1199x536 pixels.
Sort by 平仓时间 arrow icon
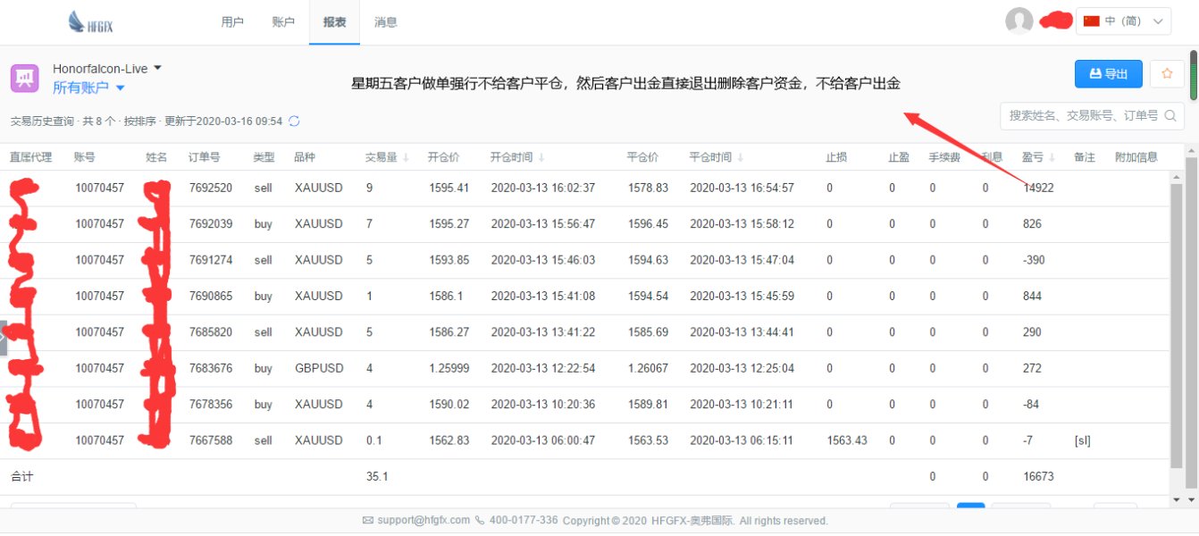click(740, 158)
